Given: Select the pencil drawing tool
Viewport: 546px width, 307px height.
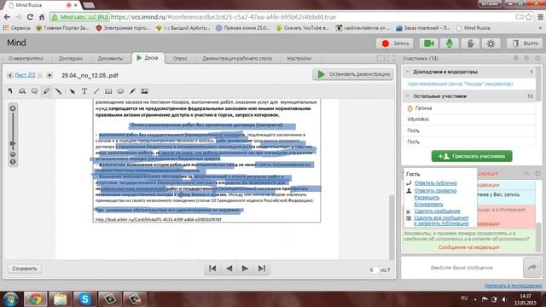Looking at the screenshot, I should [132, 91].
